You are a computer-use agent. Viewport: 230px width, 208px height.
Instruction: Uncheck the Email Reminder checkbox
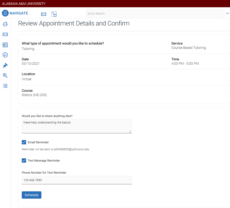coord(24,142)
